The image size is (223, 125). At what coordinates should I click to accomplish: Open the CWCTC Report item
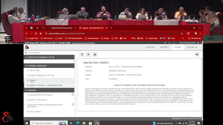34,111
